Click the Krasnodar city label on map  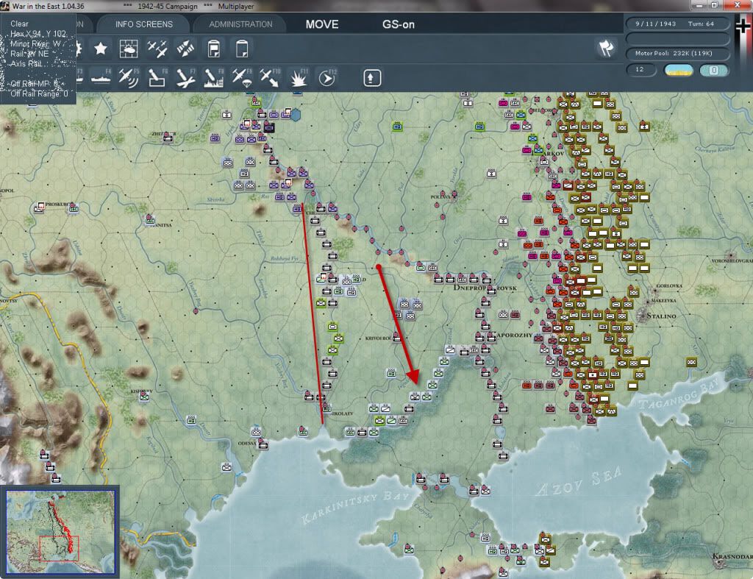pyautogui.click(x=732, y=556)
